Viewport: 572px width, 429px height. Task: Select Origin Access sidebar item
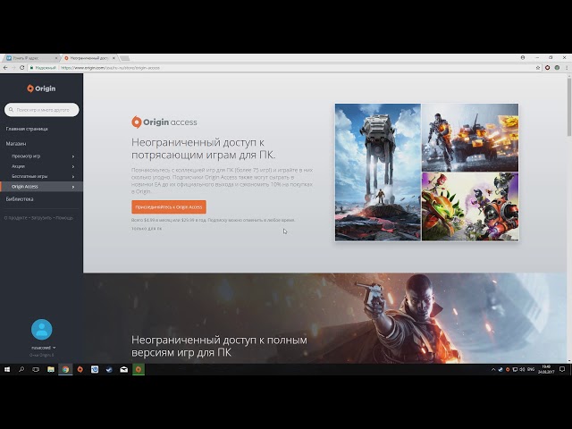pos(42,187)
